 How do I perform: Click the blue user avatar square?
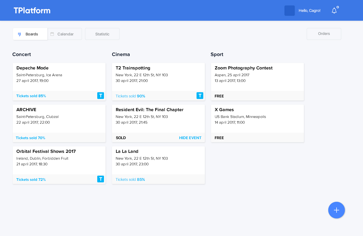click(290, 11)
